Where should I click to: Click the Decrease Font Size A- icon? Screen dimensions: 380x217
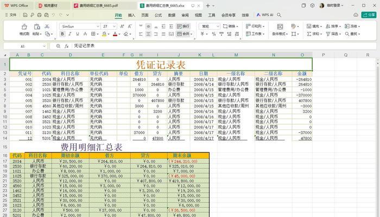130,26
